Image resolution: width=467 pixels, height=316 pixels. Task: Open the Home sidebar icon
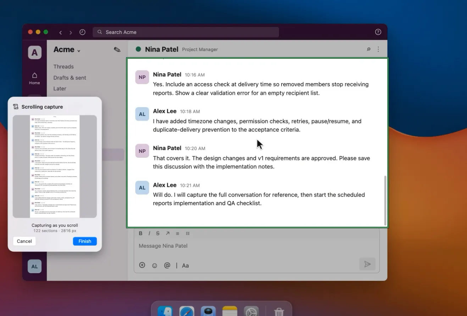(x=34, y=78)
